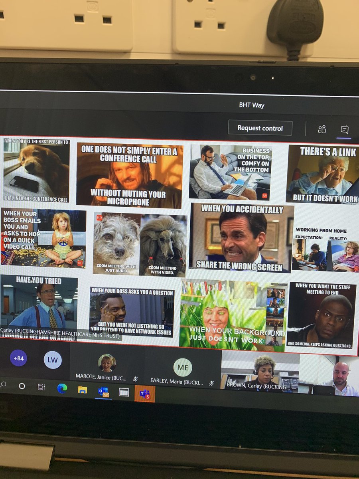This screenshot has width=359, height=479.
Task: Click the Cortana circle on the taskbar
Action: click(22, 386)
